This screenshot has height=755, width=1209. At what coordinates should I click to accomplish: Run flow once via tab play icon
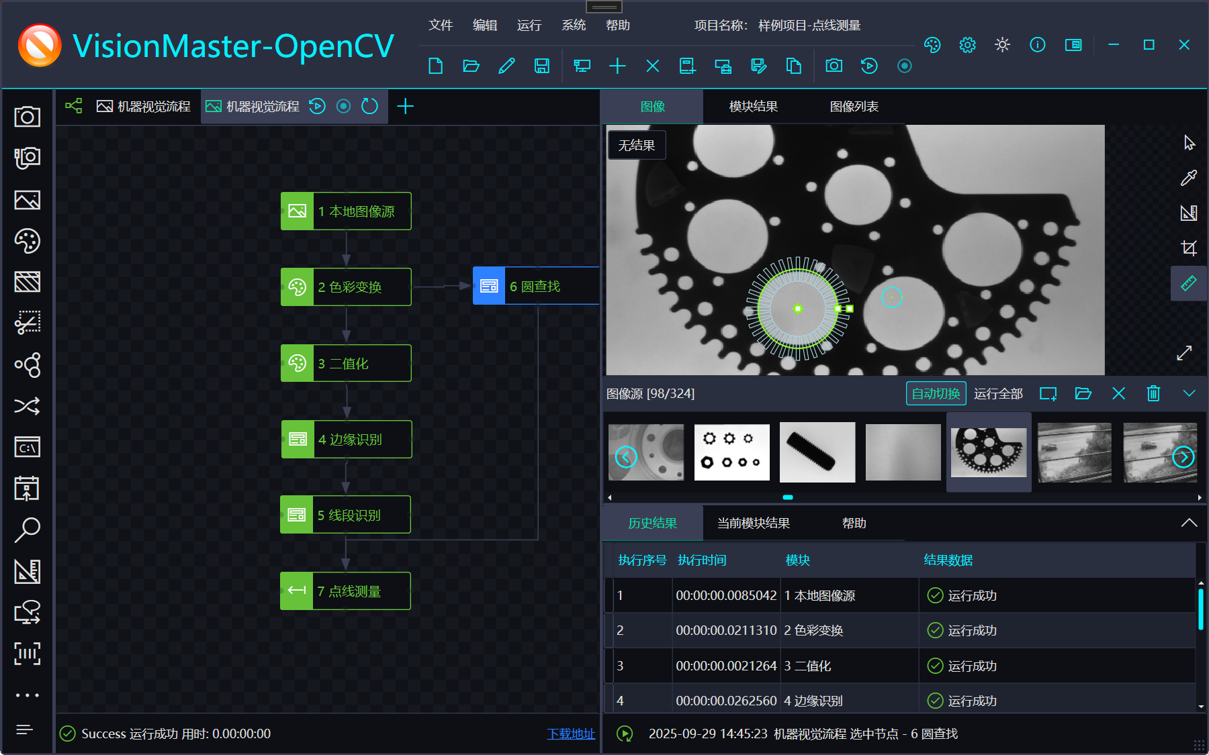coord(317,106)
